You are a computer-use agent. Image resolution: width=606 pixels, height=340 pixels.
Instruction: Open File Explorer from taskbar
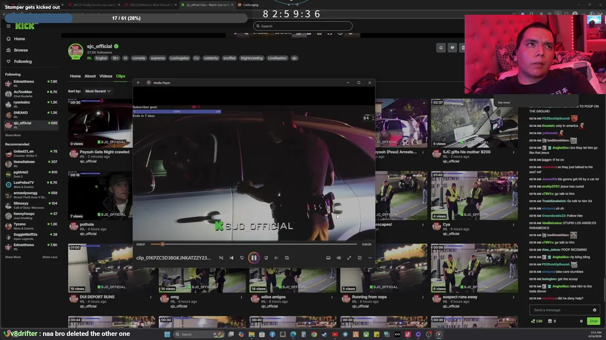tap(251, 334)
